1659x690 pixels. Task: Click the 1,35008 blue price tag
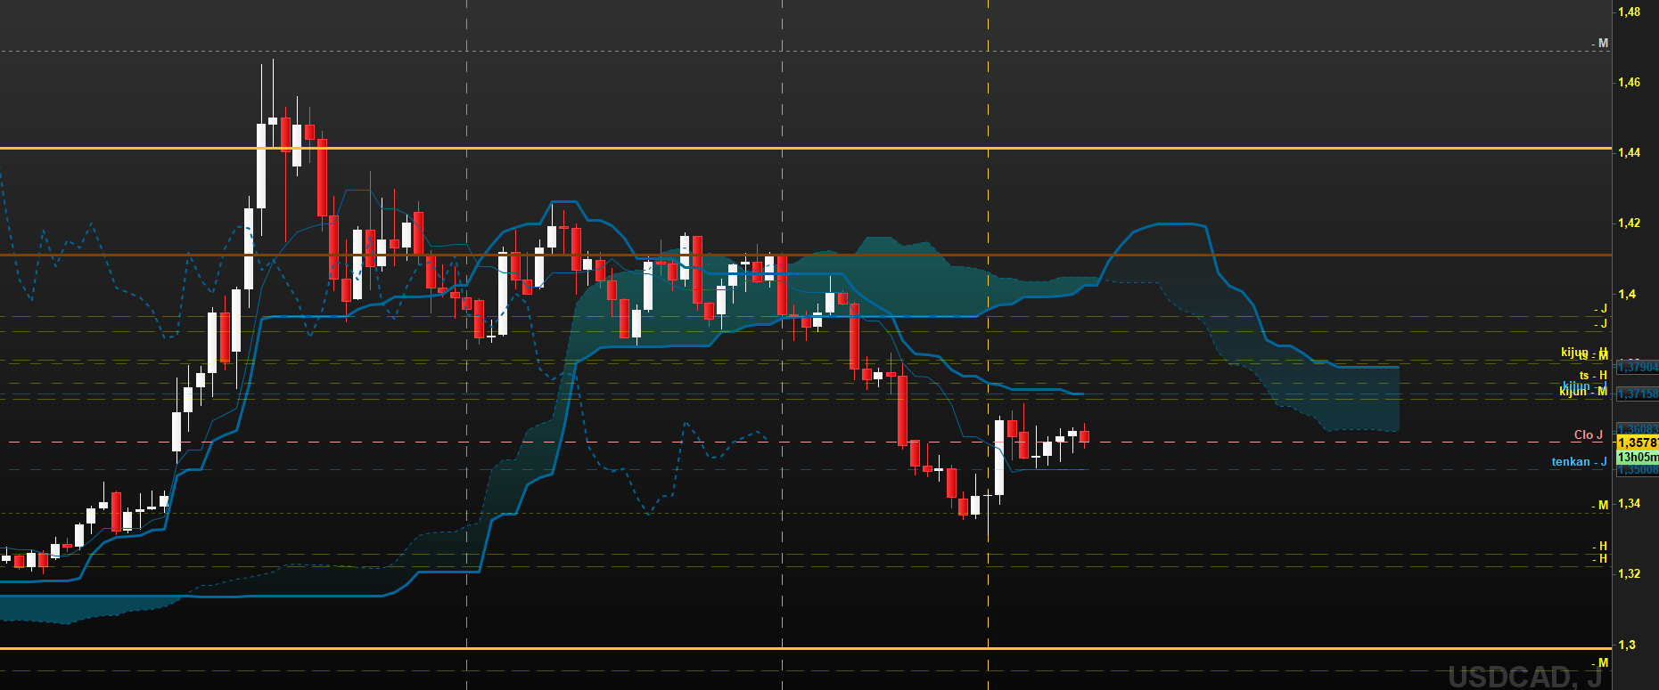pyautogui.click(x=1637, y=470)
